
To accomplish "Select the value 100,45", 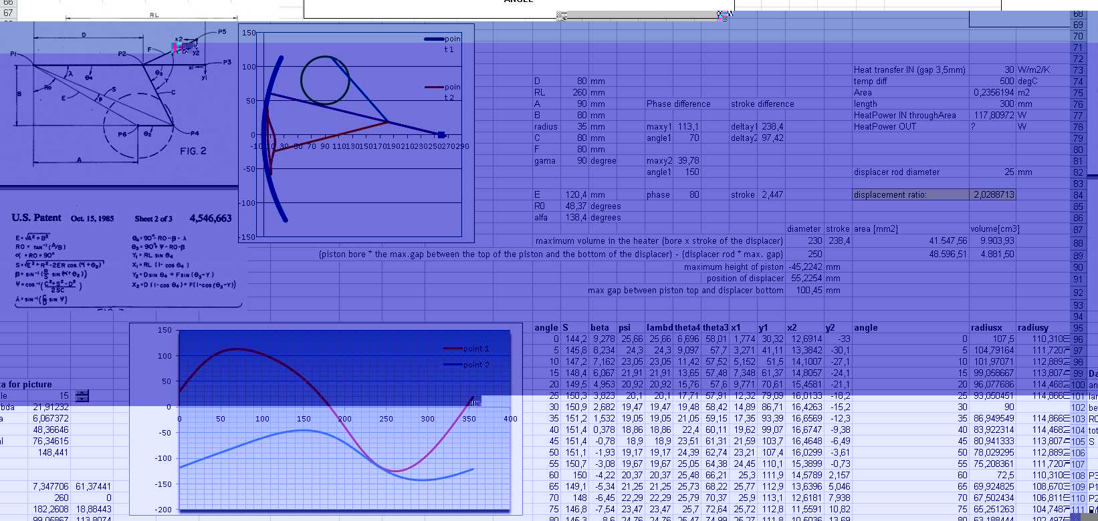I will coord(805,291).
